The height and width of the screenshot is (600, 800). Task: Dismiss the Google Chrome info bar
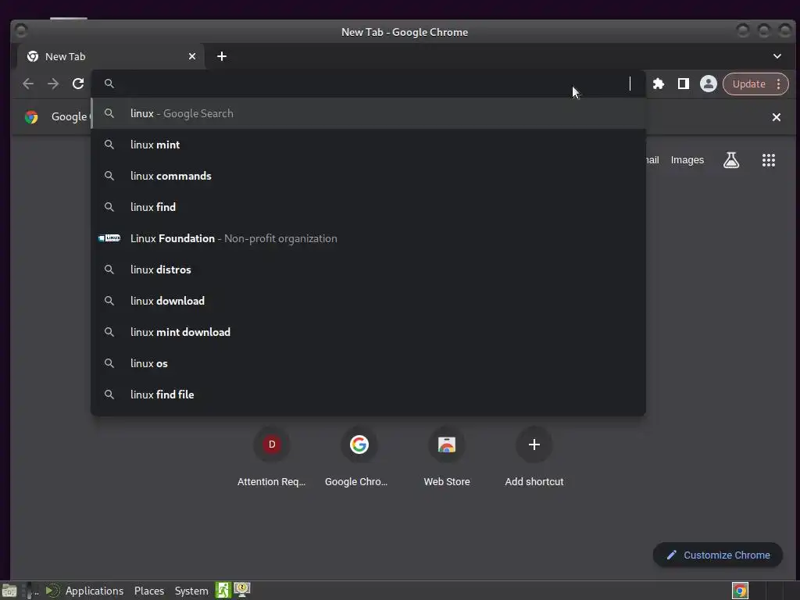click(776, 117)
